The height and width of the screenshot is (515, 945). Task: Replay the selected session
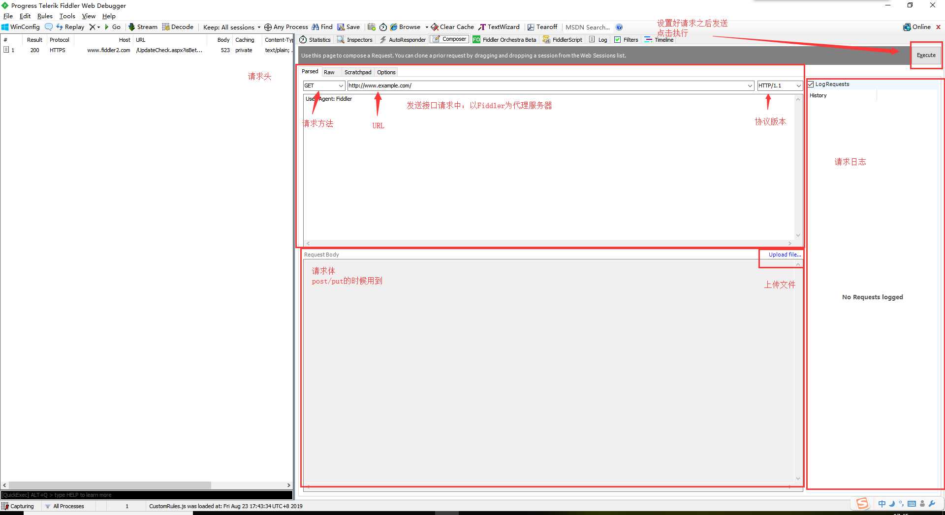click(x=70, y=27)
